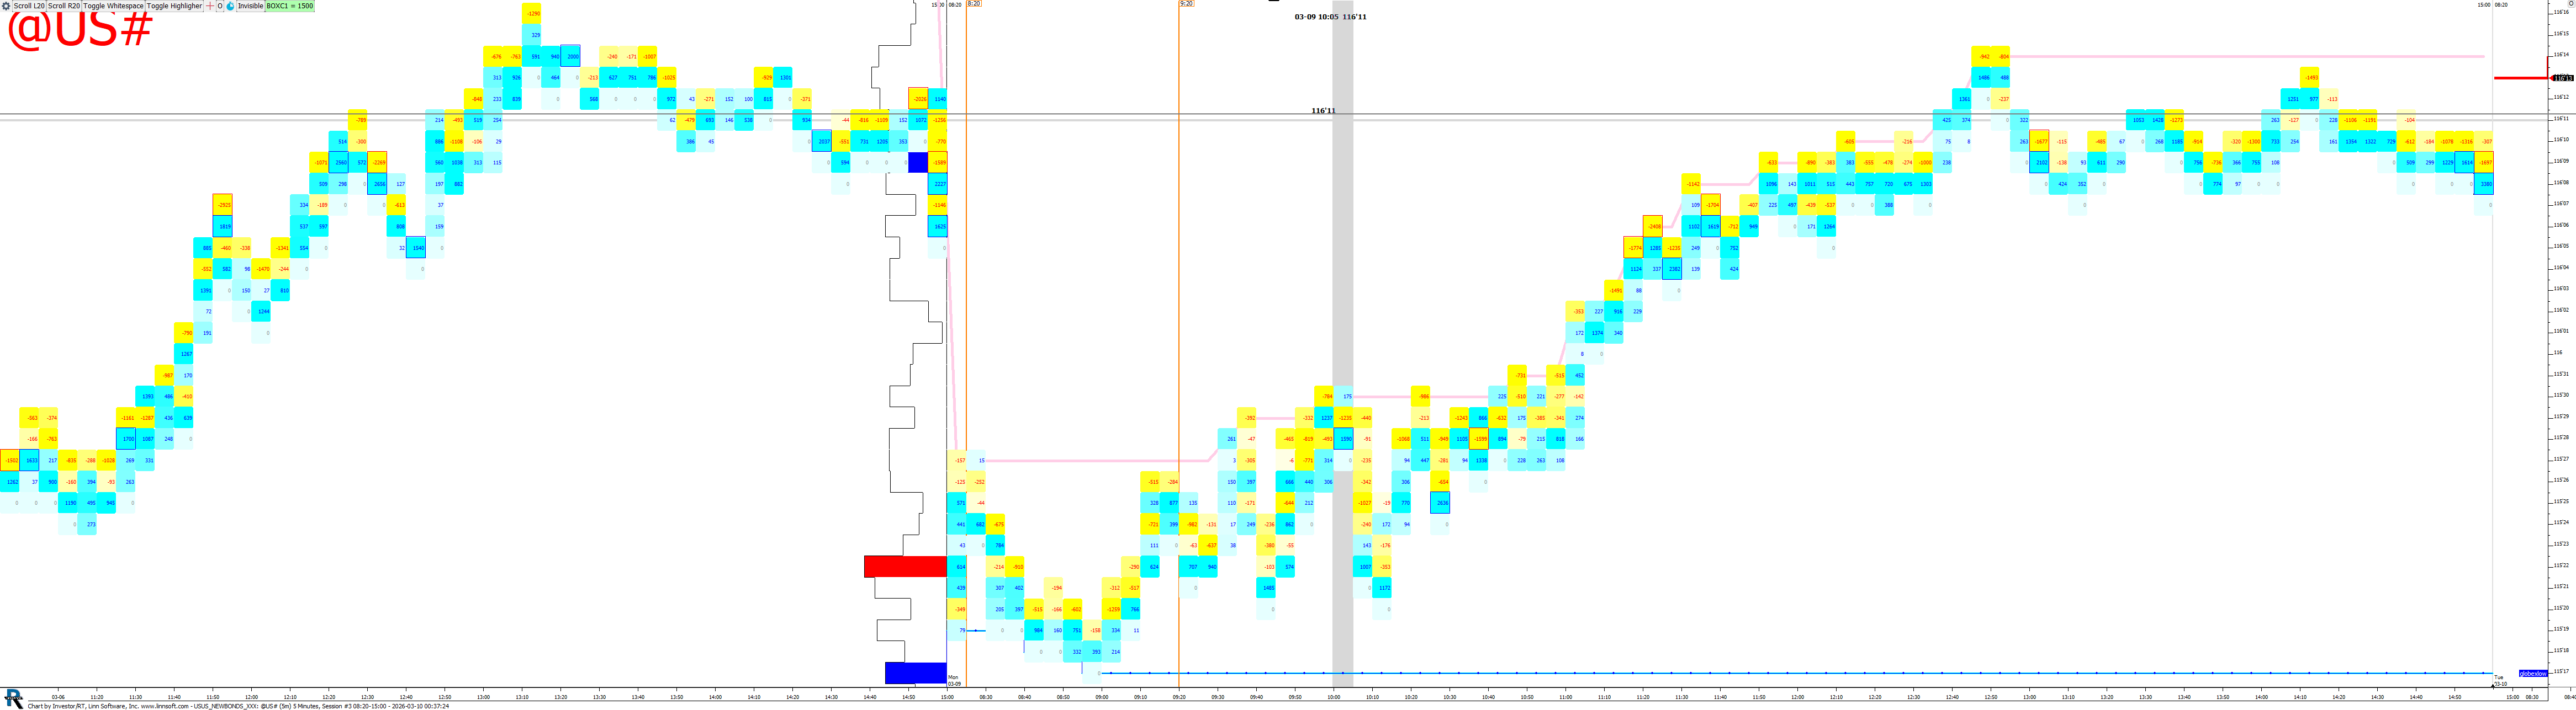
Task: Click the large blue profile bar at the bottom
Action: pyautogui.click(x=915, y=673)
